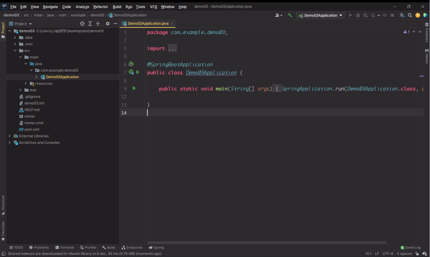Viewport: 430px width, 257px height.
Task: Click the colorful plugin icon at toolbar end
Action: point(425,15)
